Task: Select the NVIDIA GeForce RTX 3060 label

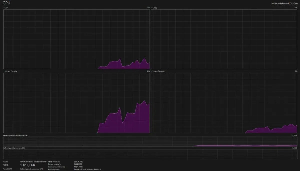Action: [284, 3]
